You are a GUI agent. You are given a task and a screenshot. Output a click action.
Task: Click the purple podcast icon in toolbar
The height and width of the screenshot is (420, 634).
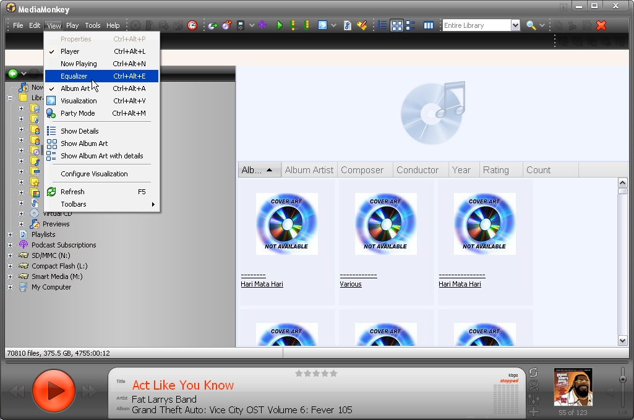pyautogui.click(x=262, y=25)
